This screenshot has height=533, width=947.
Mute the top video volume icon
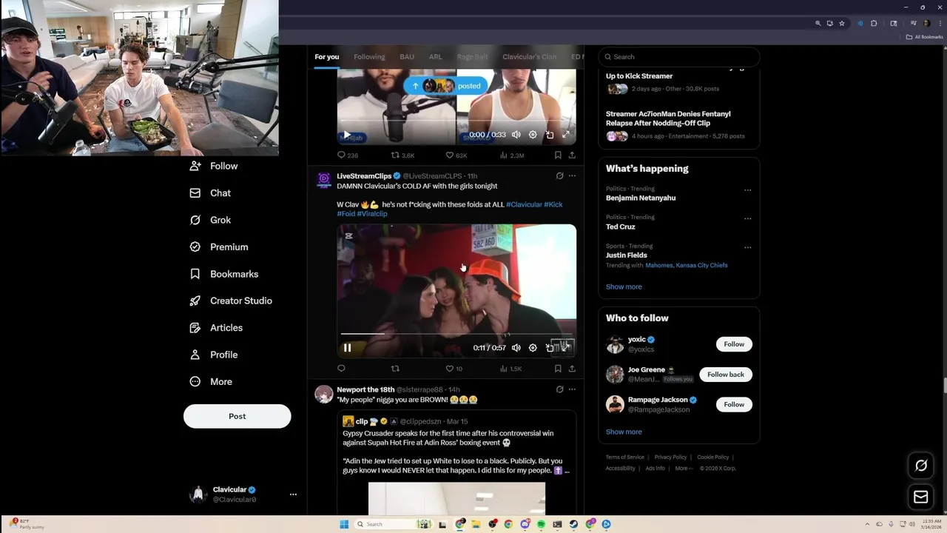(516, 135)
